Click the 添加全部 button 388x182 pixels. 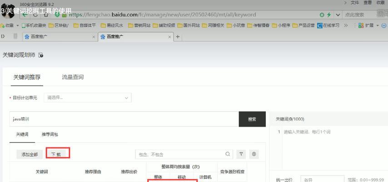point(30,154)
